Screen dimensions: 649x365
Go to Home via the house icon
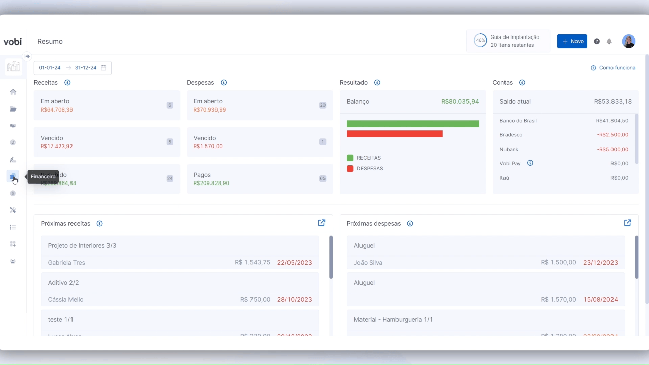click(x=13, y=92)
